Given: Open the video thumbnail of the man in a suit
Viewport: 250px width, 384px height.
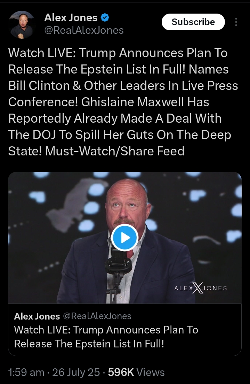Looking at the screenshot, I should [x=125, y=238].
